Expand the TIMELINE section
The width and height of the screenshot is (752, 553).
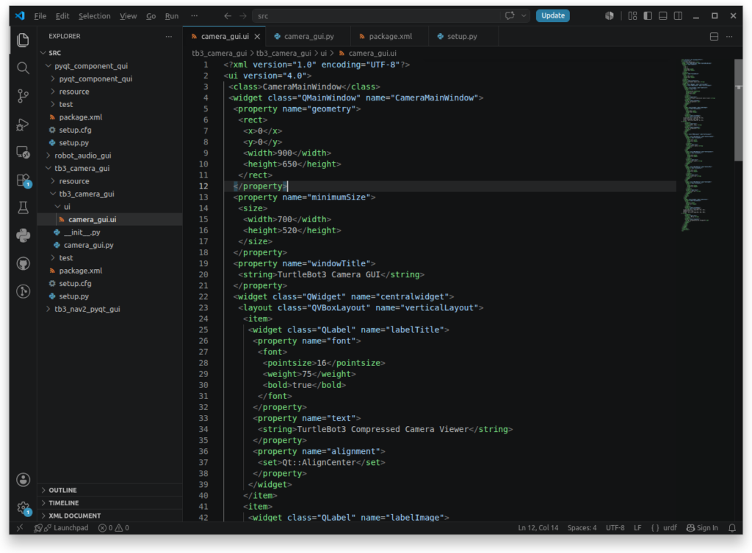110,503
